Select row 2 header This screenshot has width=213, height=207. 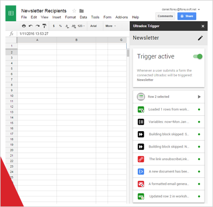[12, 52]
